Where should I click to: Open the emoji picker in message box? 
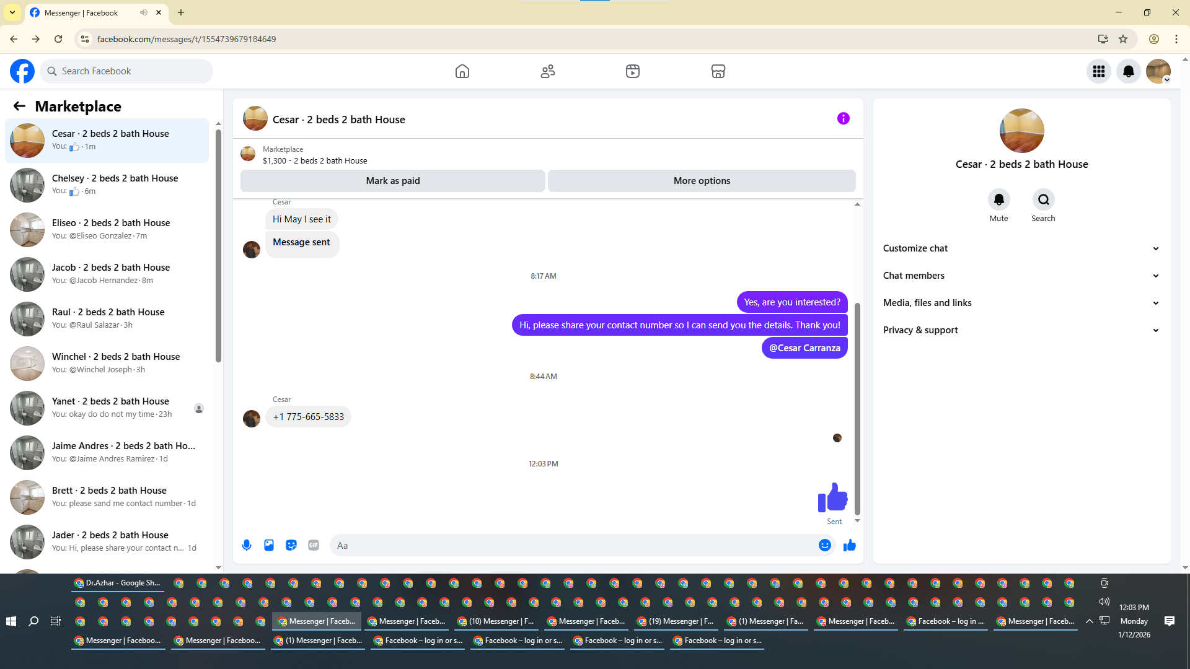[824, 545]
